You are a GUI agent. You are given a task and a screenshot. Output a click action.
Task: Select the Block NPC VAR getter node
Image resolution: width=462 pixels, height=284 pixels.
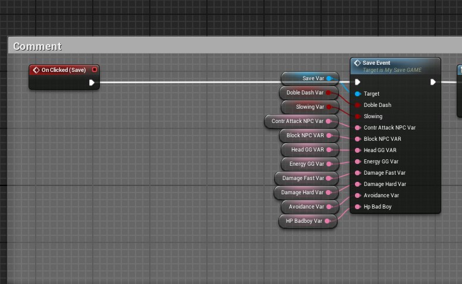click(309, 135)
